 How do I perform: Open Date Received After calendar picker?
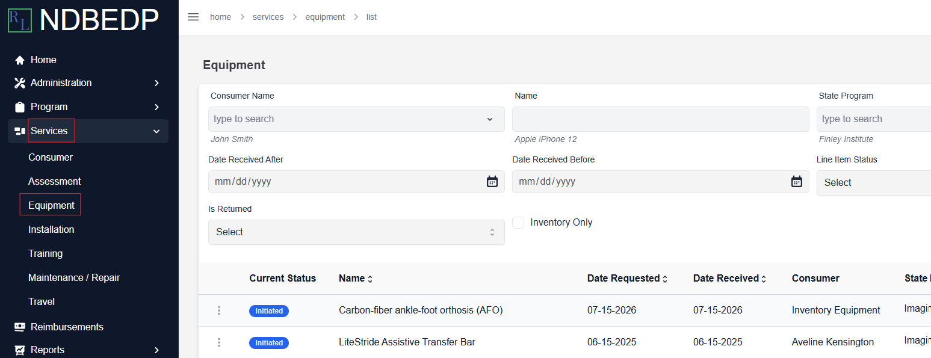(492, 181)
